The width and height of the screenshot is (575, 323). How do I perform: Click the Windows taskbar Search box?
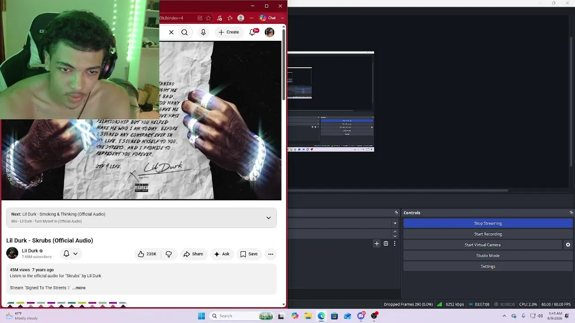241,316
